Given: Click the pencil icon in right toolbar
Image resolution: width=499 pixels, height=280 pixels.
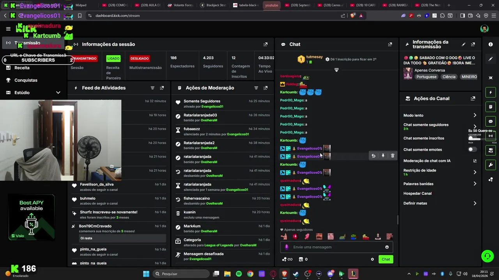Looking at the screenshot, I should click(x=490, y=59).
